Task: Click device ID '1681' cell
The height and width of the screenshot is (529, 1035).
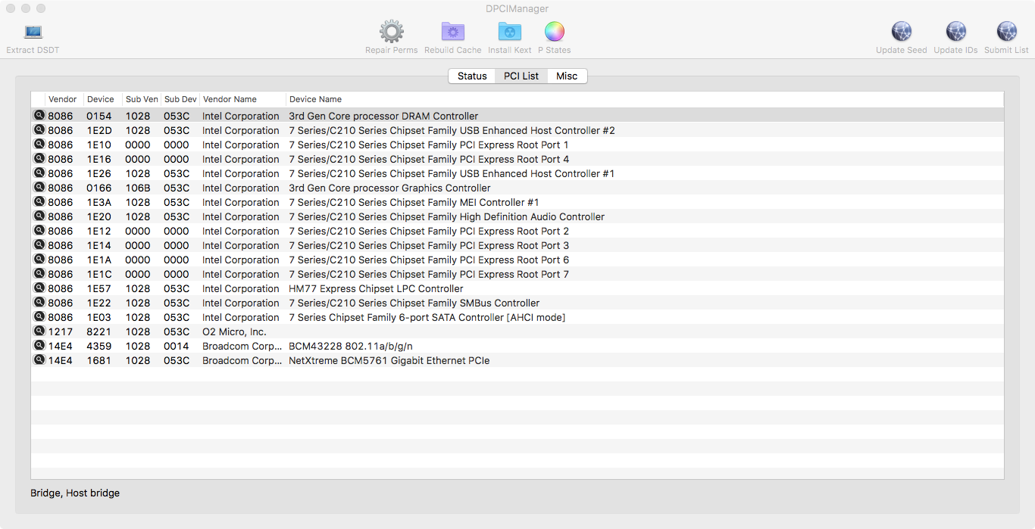Action: [98, 361]
